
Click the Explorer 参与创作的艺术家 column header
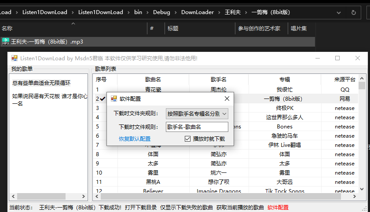(x=261, y=29)
